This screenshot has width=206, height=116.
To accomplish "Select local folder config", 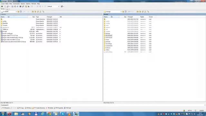I will [x=4, y=21].
